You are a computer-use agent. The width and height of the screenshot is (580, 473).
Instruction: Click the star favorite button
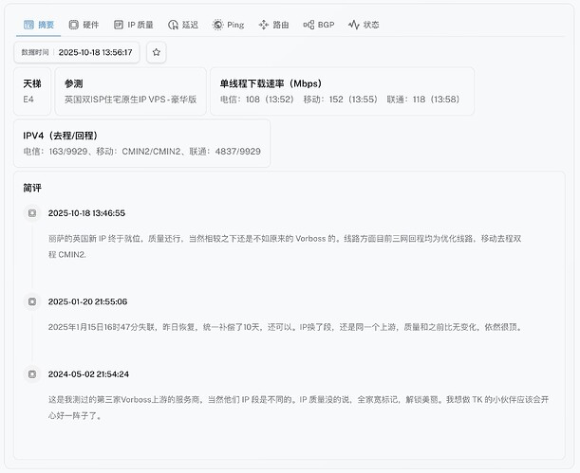click(156, 52)
